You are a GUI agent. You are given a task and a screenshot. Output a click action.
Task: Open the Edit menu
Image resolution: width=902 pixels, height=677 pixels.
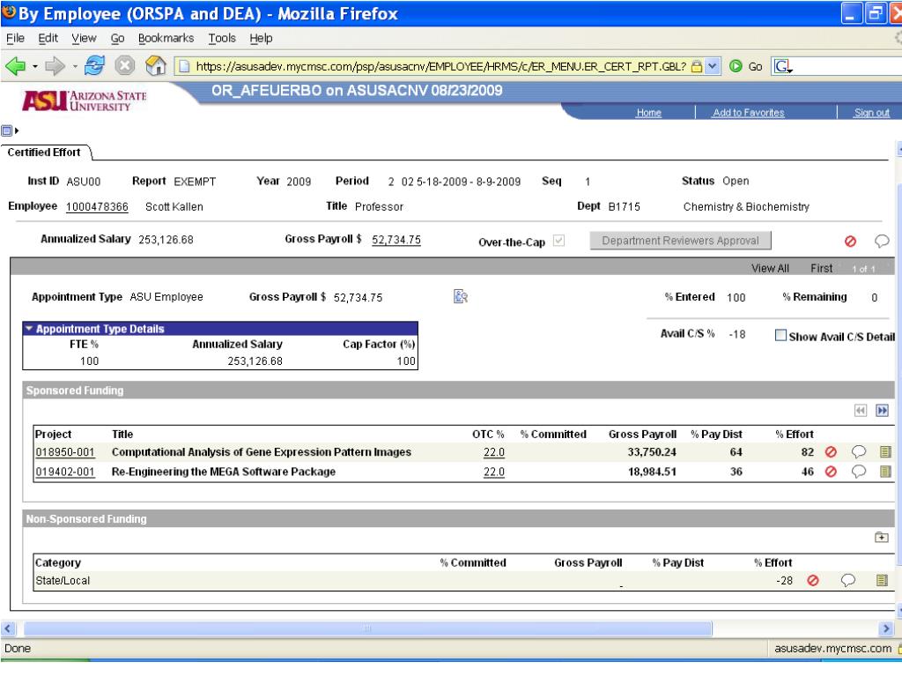coord(48,38)
